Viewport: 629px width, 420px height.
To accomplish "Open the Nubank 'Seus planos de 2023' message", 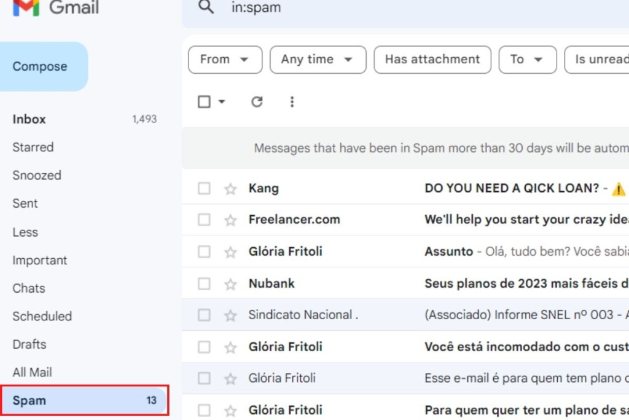I will (405, 283).
